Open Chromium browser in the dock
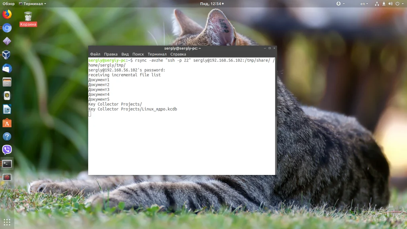 (7, 28)
